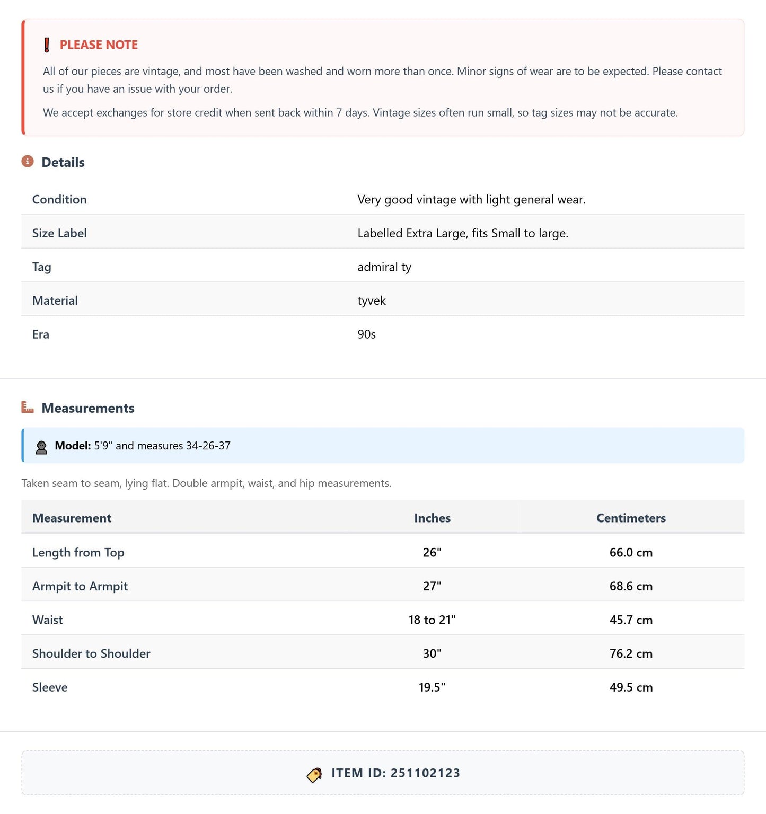Select the tyvek material value
The image size is (766, 814).
pos(372,300)
